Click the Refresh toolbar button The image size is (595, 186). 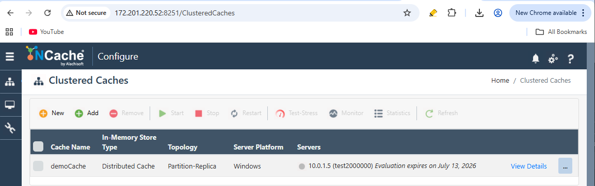441,113
